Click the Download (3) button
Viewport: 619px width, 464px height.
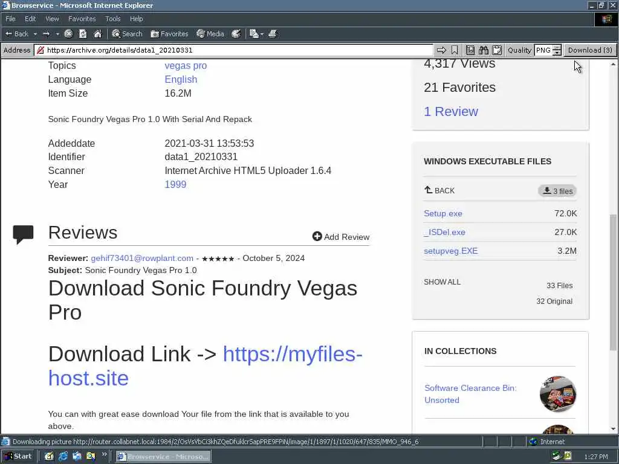pyautogui.click(x=590, y=50)
